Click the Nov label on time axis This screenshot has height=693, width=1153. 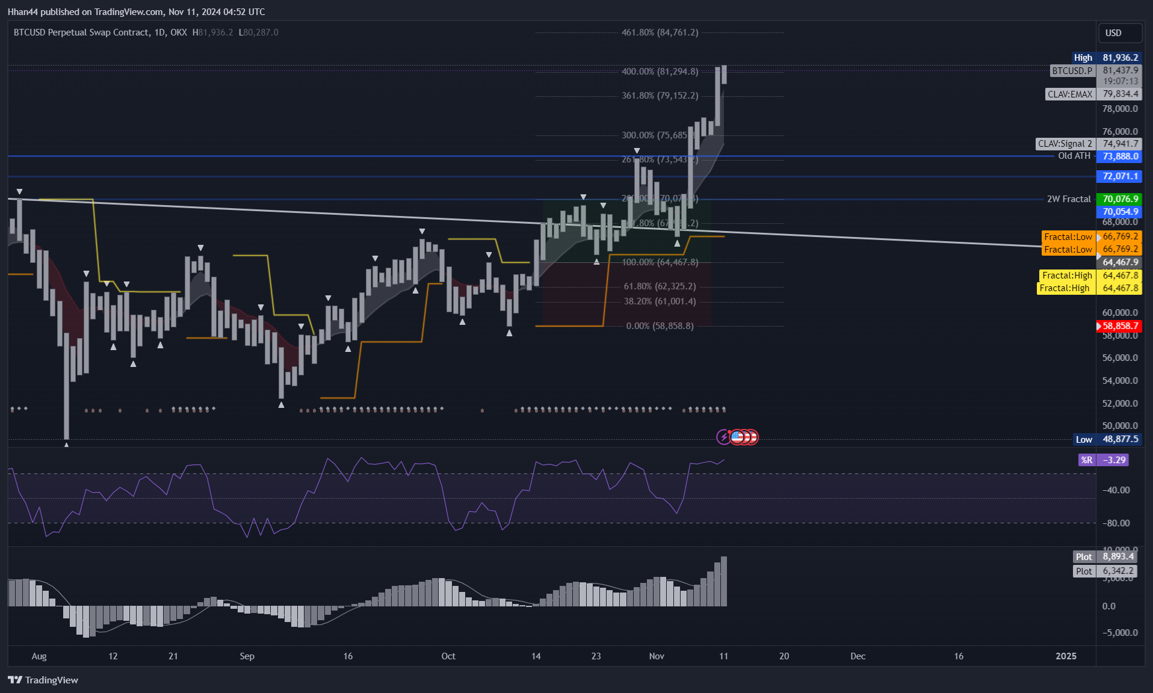657,656
